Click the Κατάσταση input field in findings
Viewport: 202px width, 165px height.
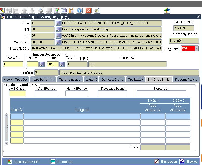pos(162,94)
